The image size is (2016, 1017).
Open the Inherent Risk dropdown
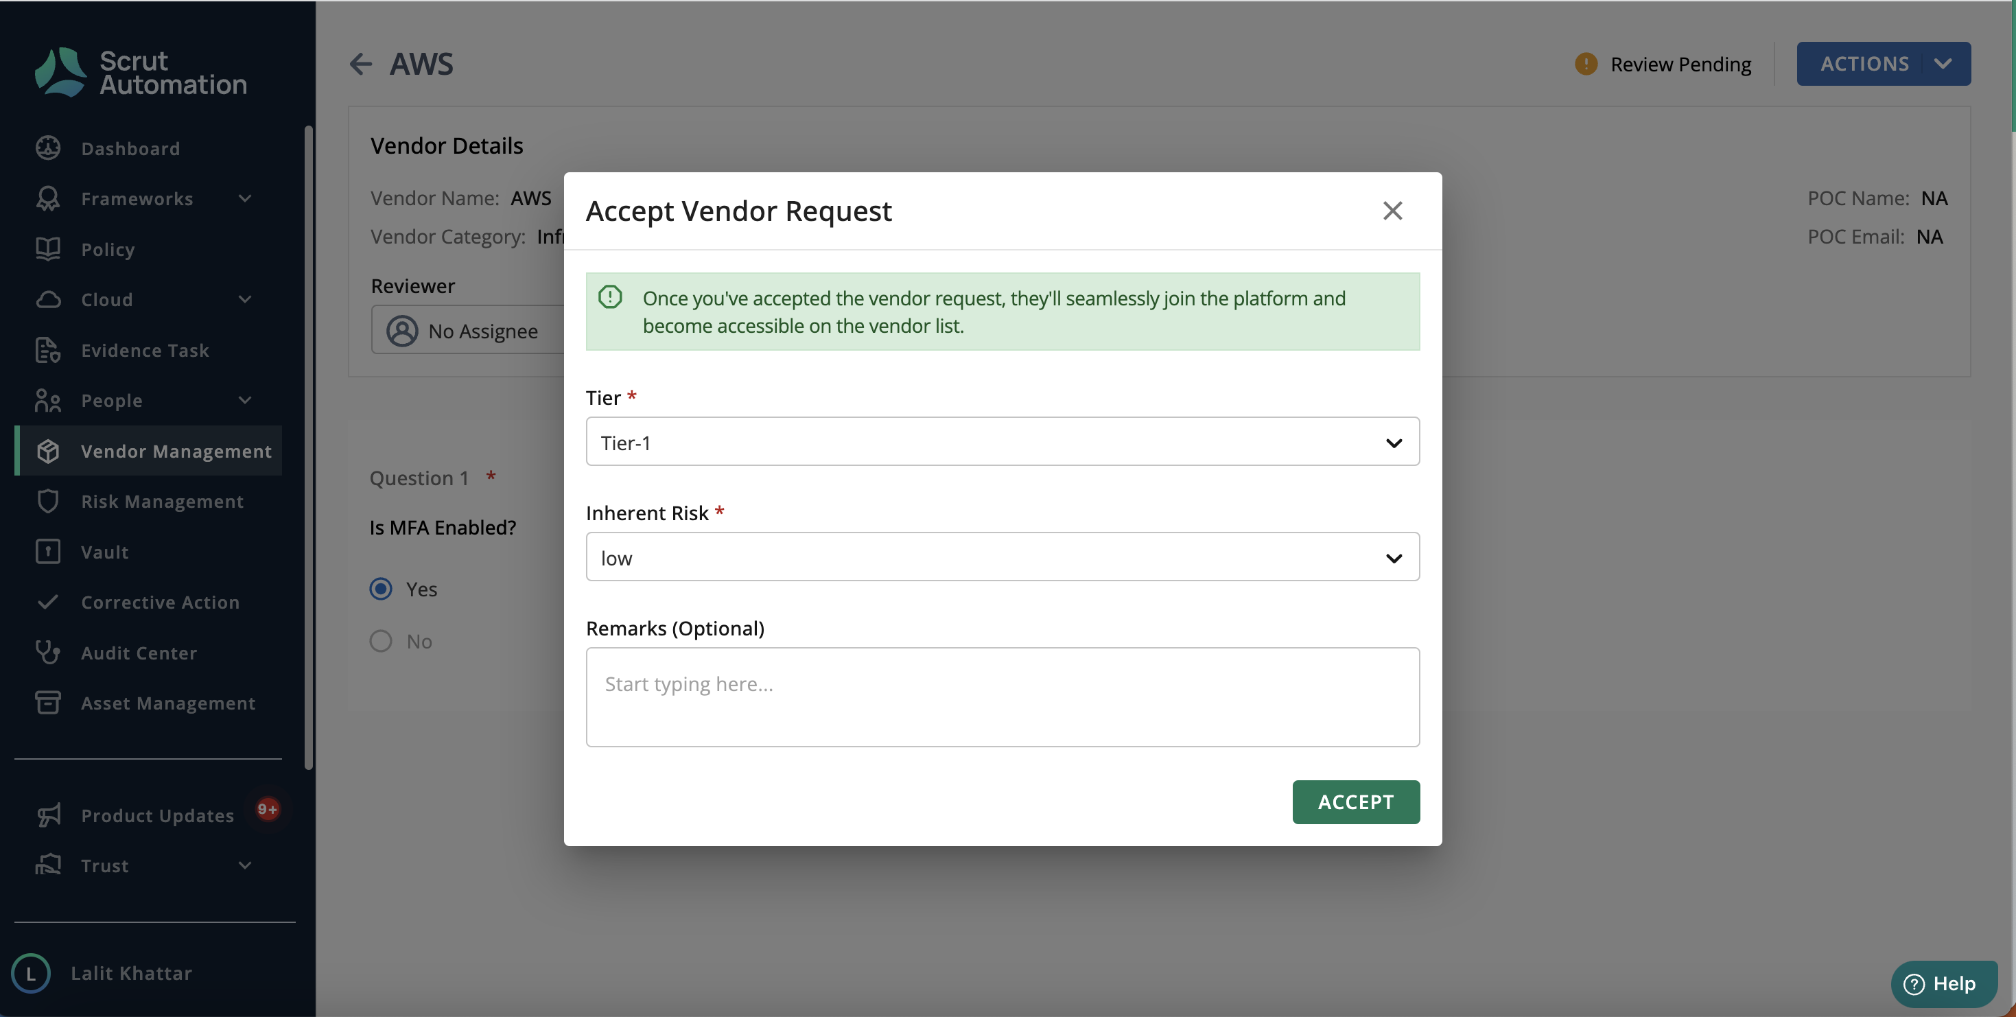tap(1003, 557)
